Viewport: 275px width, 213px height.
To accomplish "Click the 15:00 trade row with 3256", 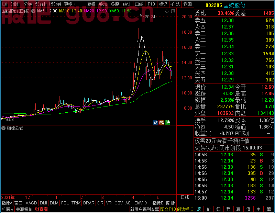I will (x=234, y=198).
